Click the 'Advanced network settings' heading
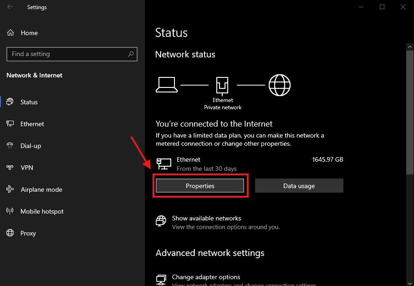 (x=210, y=253)
